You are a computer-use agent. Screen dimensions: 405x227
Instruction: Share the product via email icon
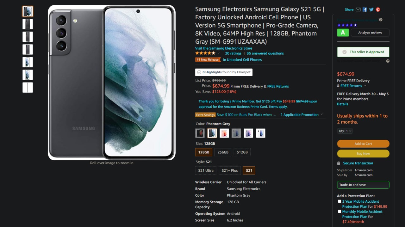click(358, 9)
